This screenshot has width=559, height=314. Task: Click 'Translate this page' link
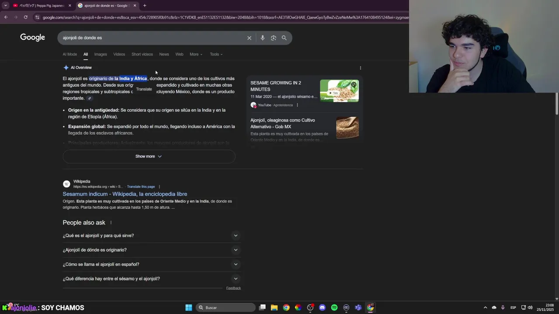click(141, 187)
